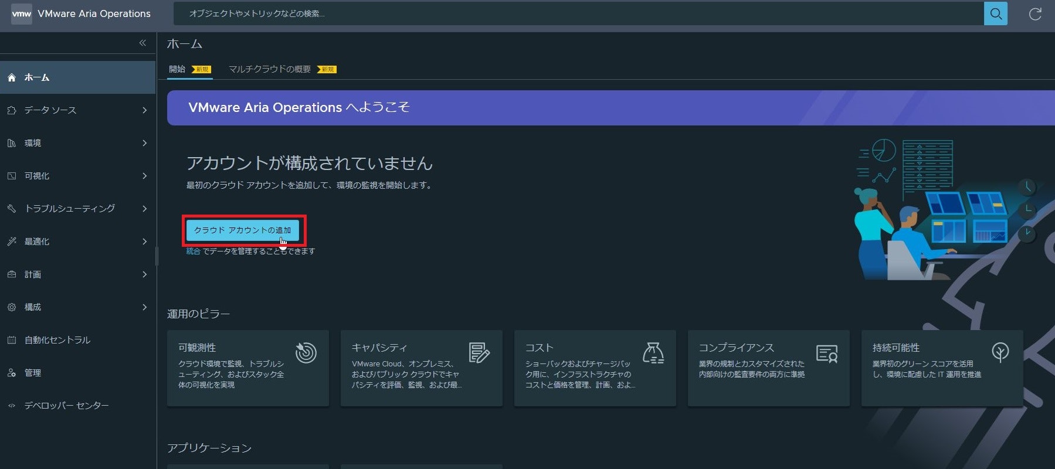This screenshot has width=1055, height=469.
Task: Open the コスト pillar card
Action: 595,368
